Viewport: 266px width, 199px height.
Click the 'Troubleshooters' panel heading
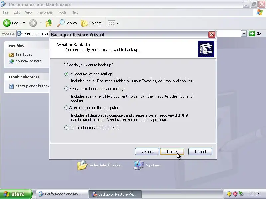click(24, 77)
